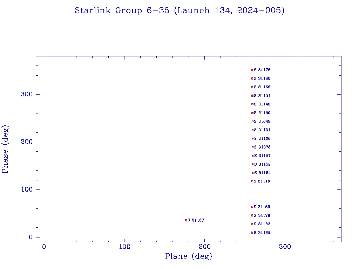Select the 'S 31164' satellite label
Image resolution: width=359 pixels, height=269 pixels.
click(x=262, y=173)
